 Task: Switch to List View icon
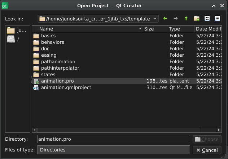(207, 18)
